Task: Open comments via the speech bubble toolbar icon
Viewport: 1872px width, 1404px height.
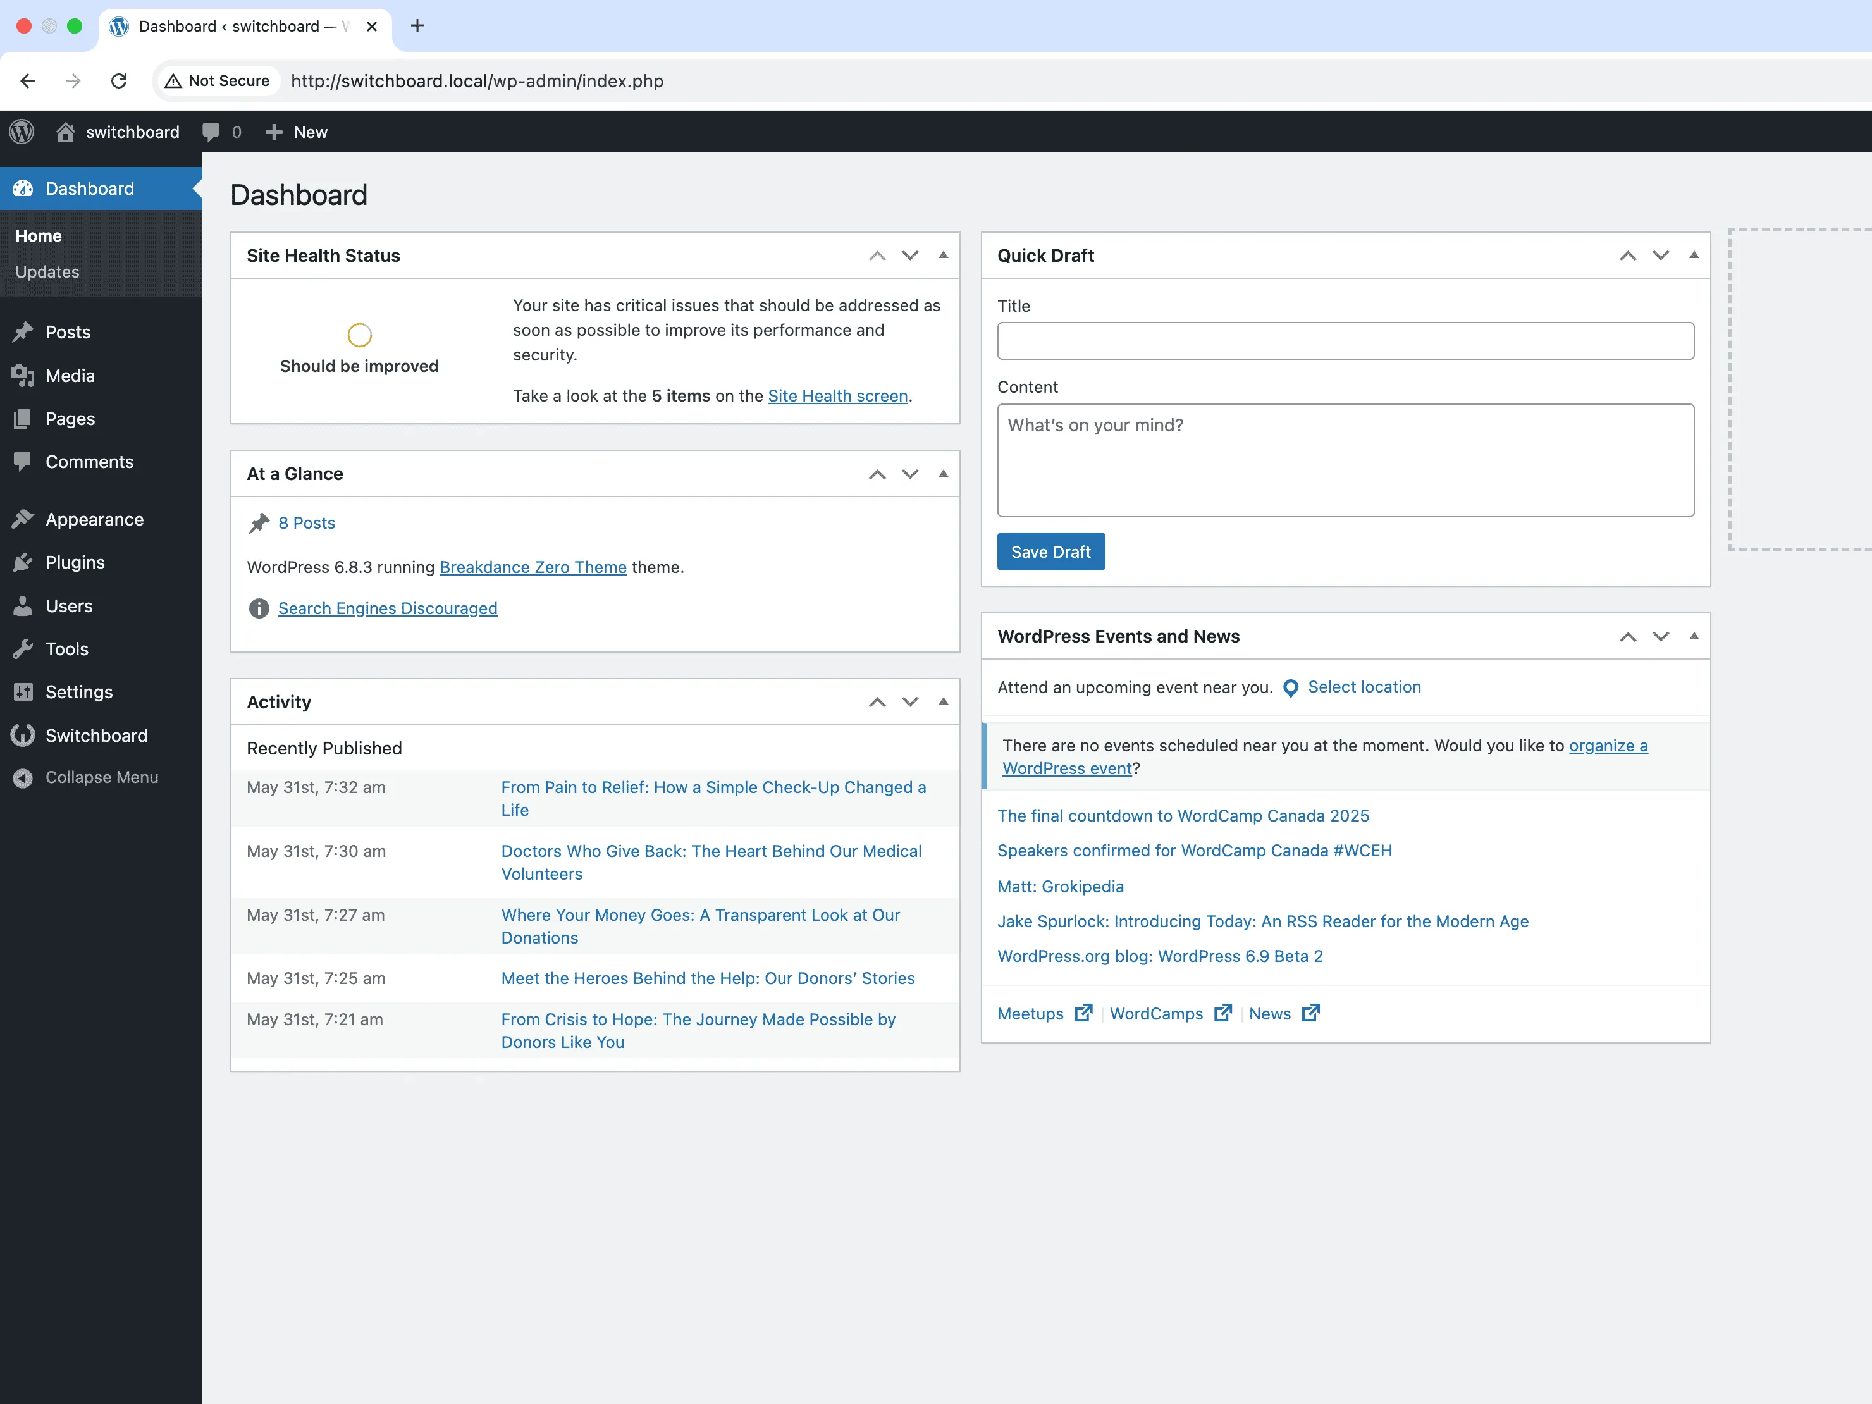Action: point(210,131)
